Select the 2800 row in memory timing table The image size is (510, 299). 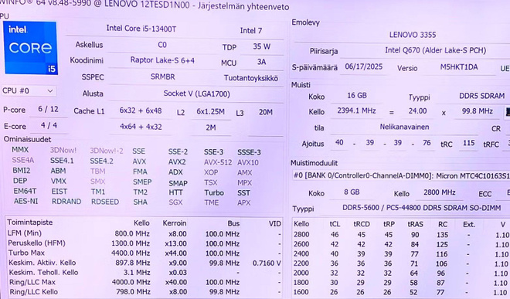pyautogui.click(x=401, y=235)
